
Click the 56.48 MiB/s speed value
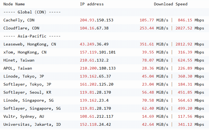pos(155,93)
